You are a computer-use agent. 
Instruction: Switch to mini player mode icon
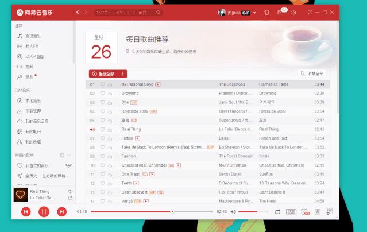tap(310, 13)
